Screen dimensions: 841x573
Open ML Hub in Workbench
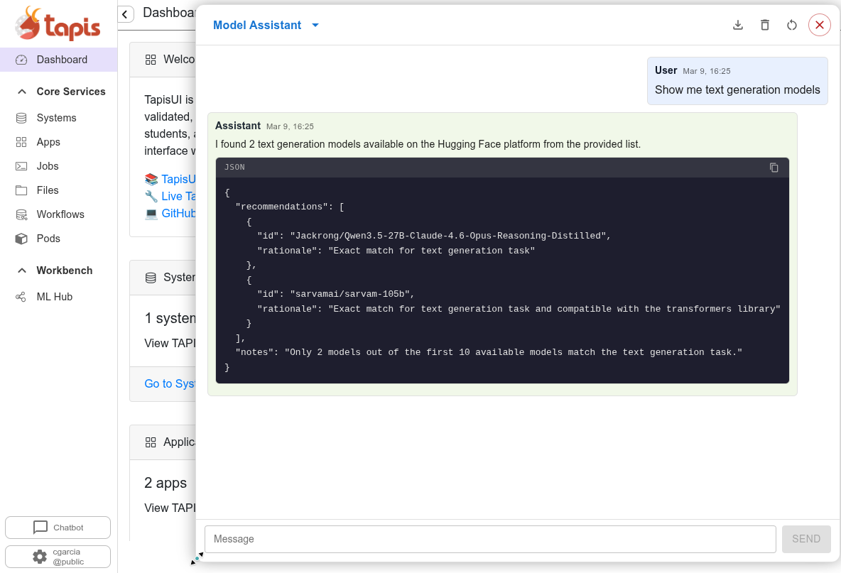coord(54,297)
